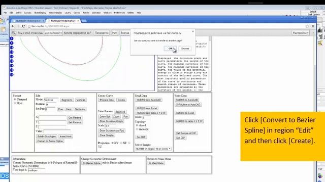
Task: Close the confirmation dialog with X
Action: click(193, 31)
